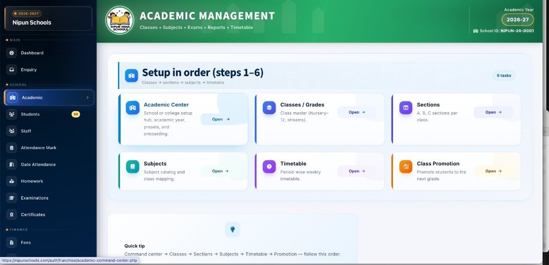Viewport: 549px width, 265px height.
Task: Click the Timetable clock icon
Action: pyautogui.click(x=269, y=166)
